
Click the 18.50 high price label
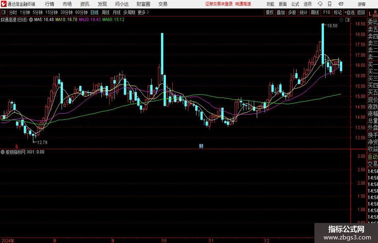click(x=332, y=26)
